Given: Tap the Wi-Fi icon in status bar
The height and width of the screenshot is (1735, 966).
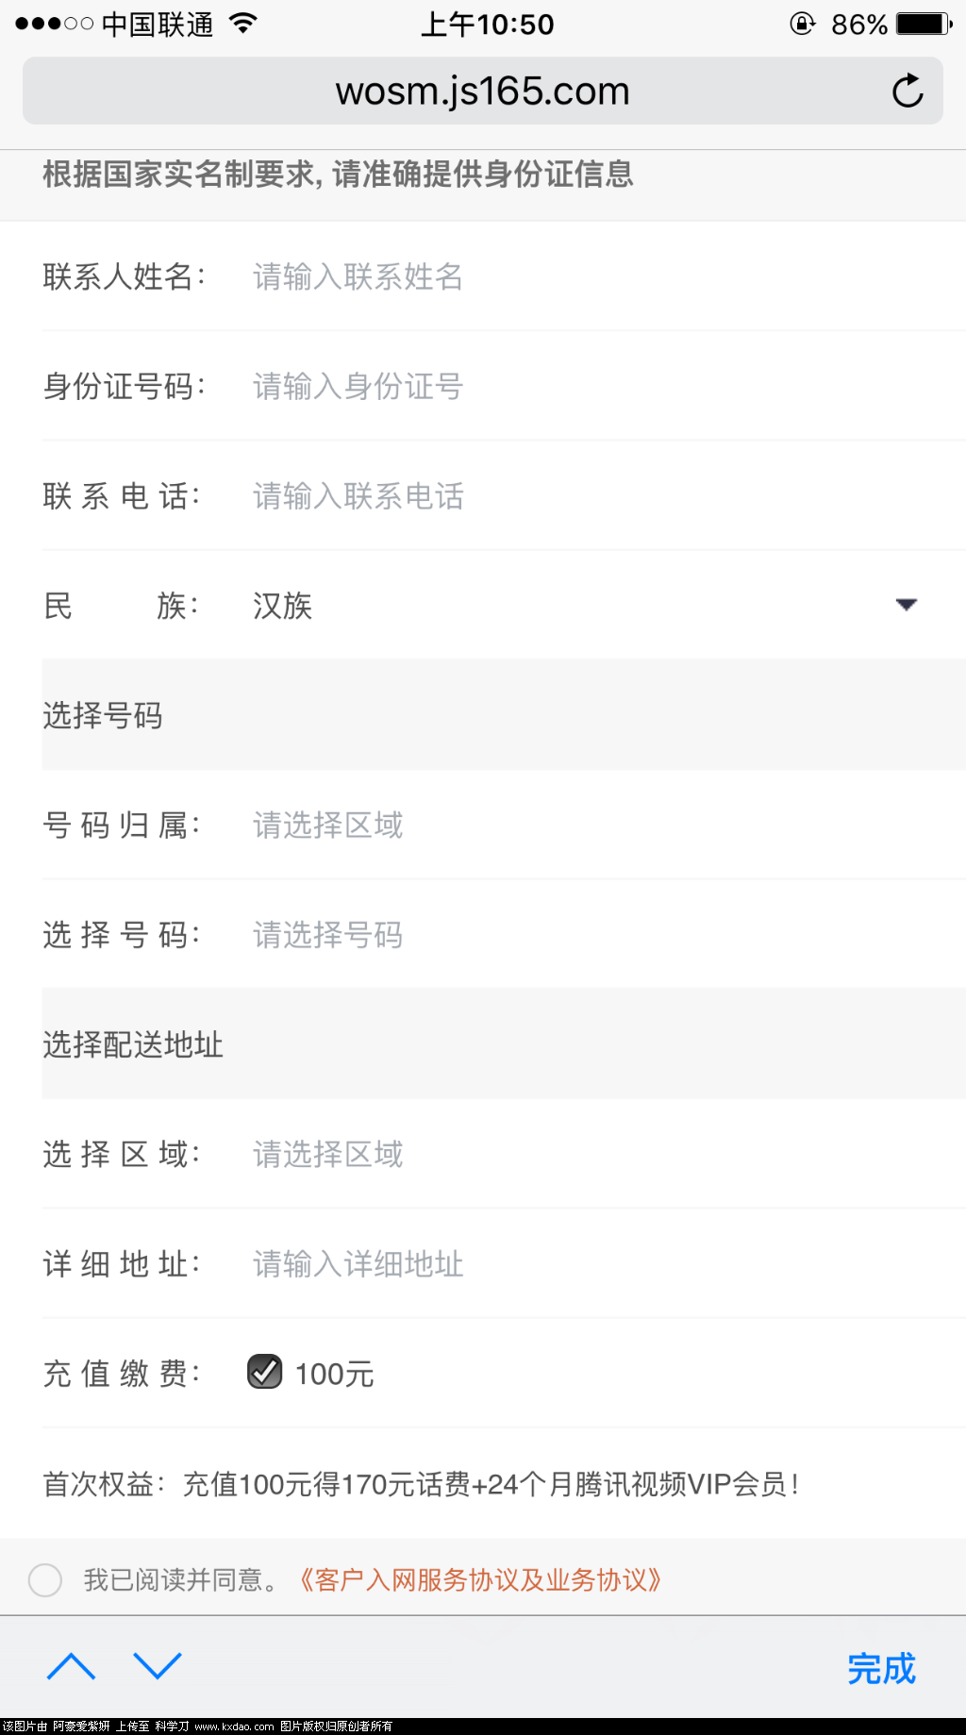Looking at the screenshot, I should [x=243, y=25].
